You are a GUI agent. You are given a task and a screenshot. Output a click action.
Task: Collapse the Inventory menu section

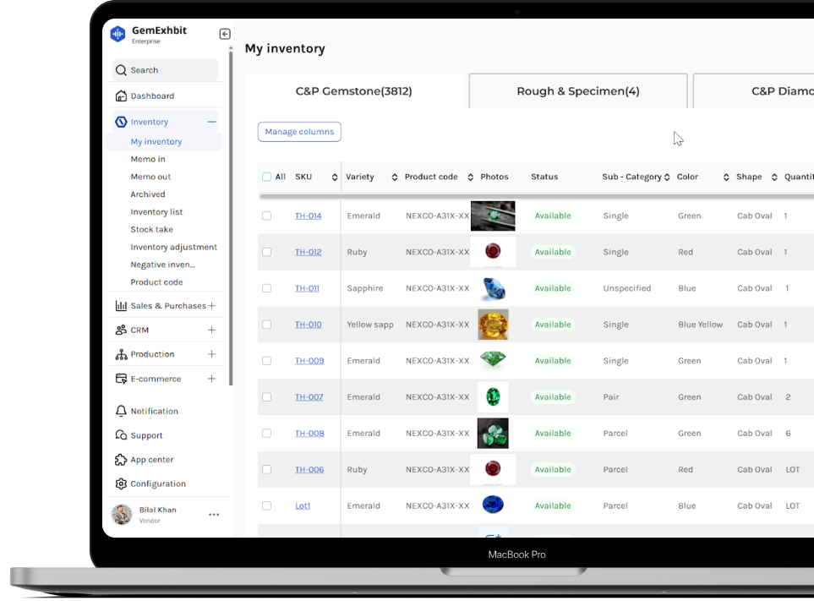(211, 122)
